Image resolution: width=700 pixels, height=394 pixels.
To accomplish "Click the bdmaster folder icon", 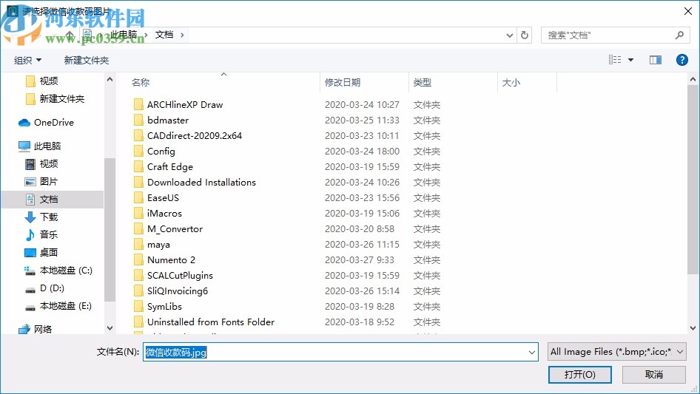I will [x=139, y=120].
